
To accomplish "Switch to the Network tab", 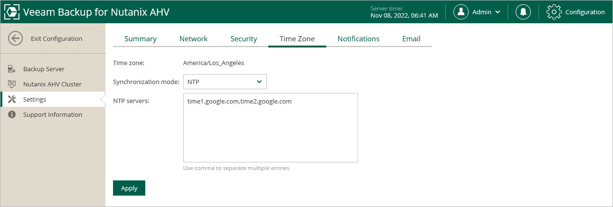I will click(194, 39).
